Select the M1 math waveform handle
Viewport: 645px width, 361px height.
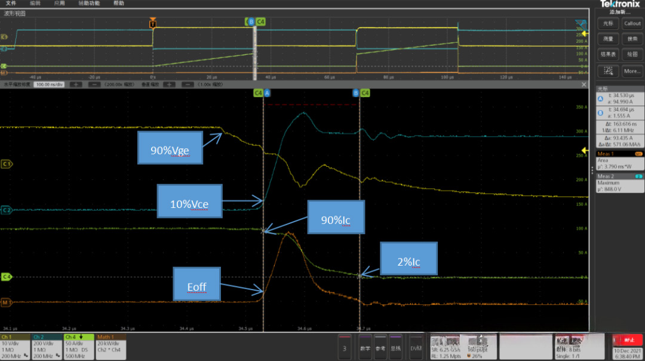[7, 302]
